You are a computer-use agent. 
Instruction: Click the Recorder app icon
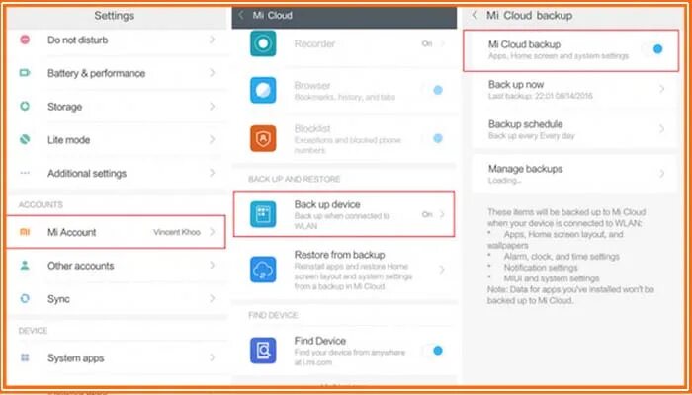click(263, 43)
